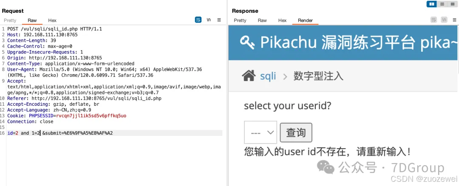
Task: Click the Upgrade-Insecure-Requests: 1 header
Action: (45, 52)
